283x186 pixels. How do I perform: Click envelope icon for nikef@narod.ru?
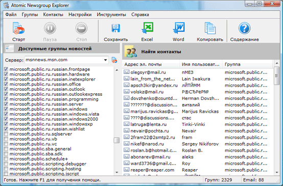pyautogui.click(x=127, y=144)
